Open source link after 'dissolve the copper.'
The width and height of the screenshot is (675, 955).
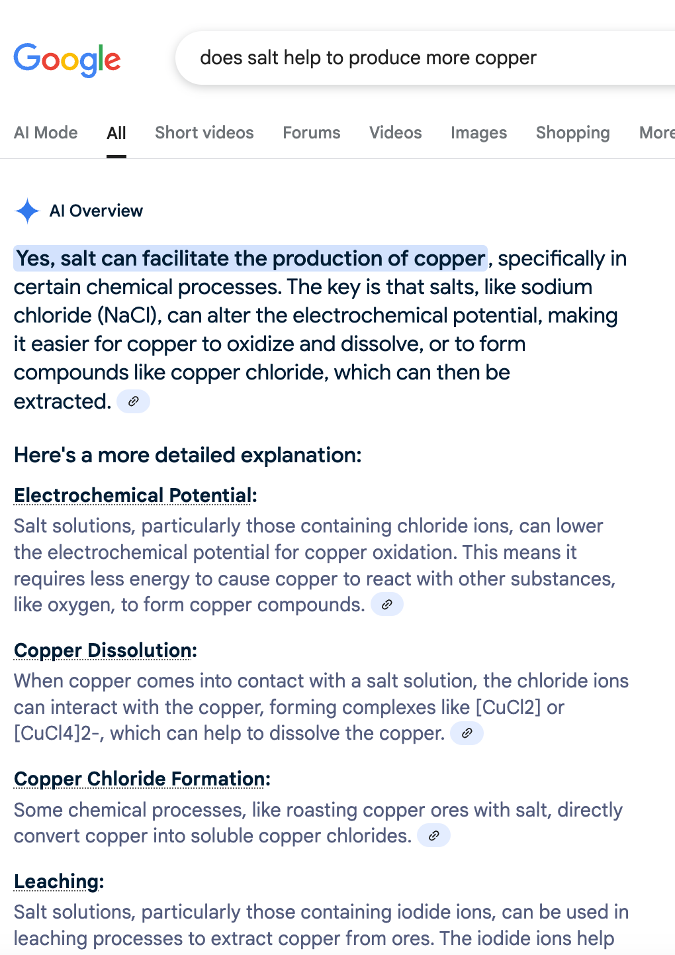(467, 733)
